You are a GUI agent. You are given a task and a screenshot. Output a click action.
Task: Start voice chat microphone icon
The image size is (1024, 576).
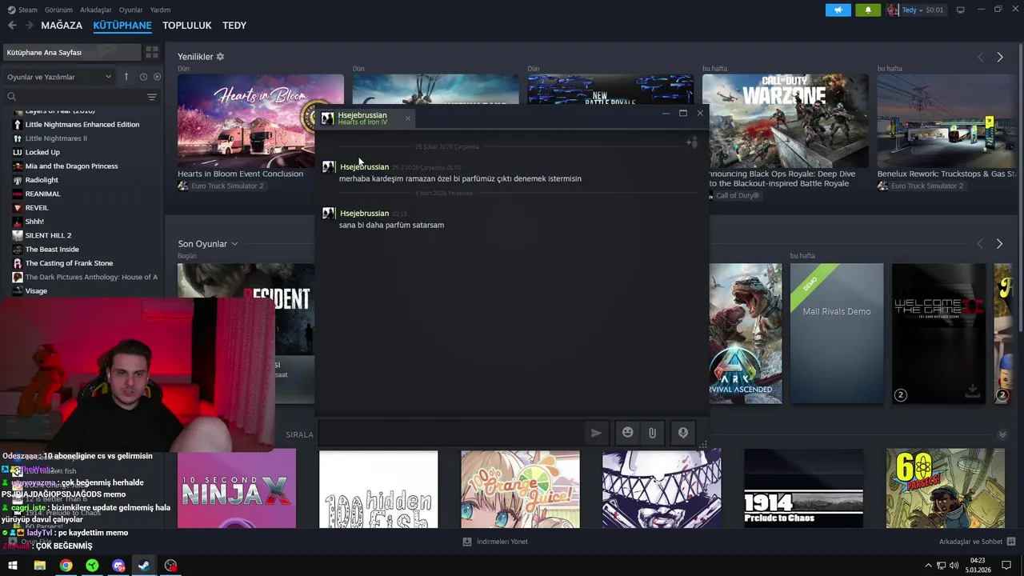pyautogui.click(x=683, y=433)
